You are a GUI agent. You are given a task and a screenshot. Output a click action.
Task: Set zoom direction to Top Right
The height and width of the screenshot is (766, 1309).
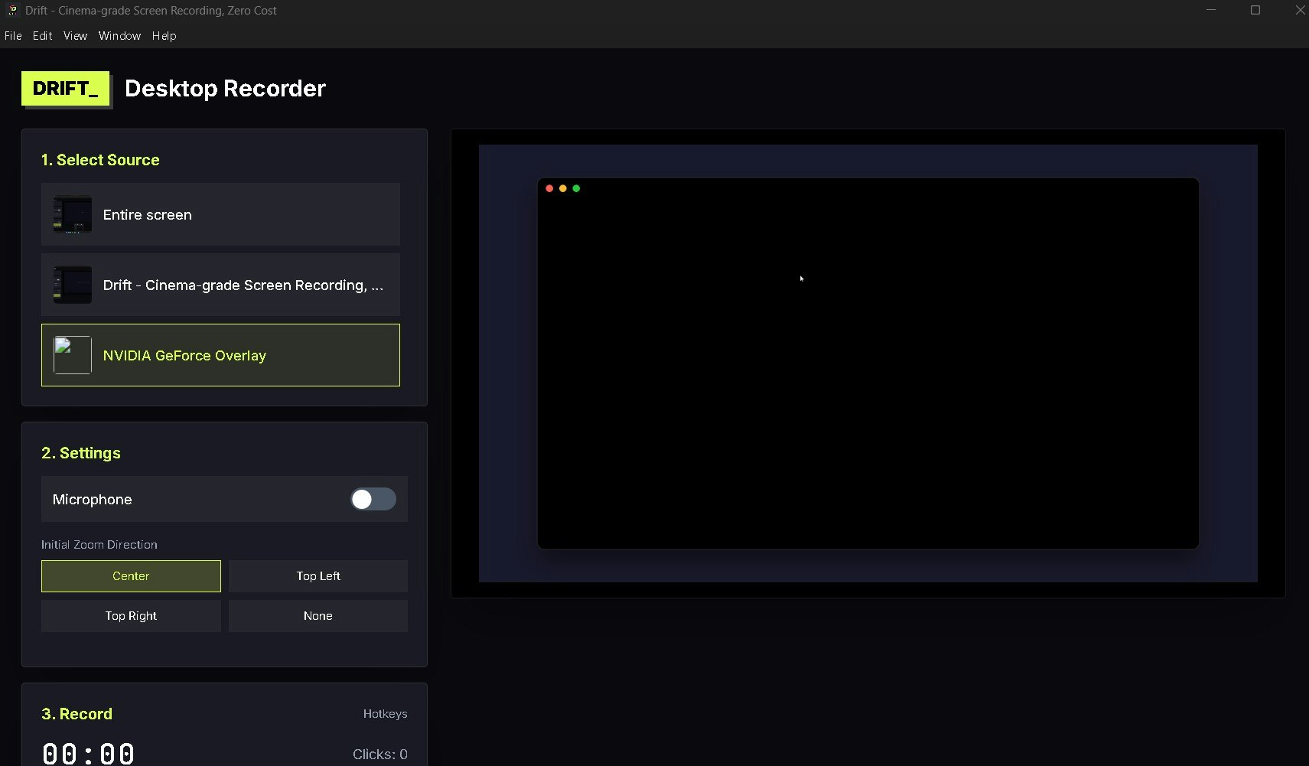(131, 616)
